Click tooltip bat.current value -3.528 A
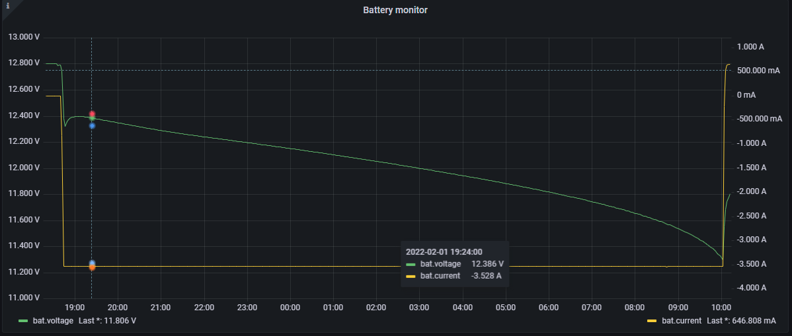This screenshot has width=792, height=336. 486,275
